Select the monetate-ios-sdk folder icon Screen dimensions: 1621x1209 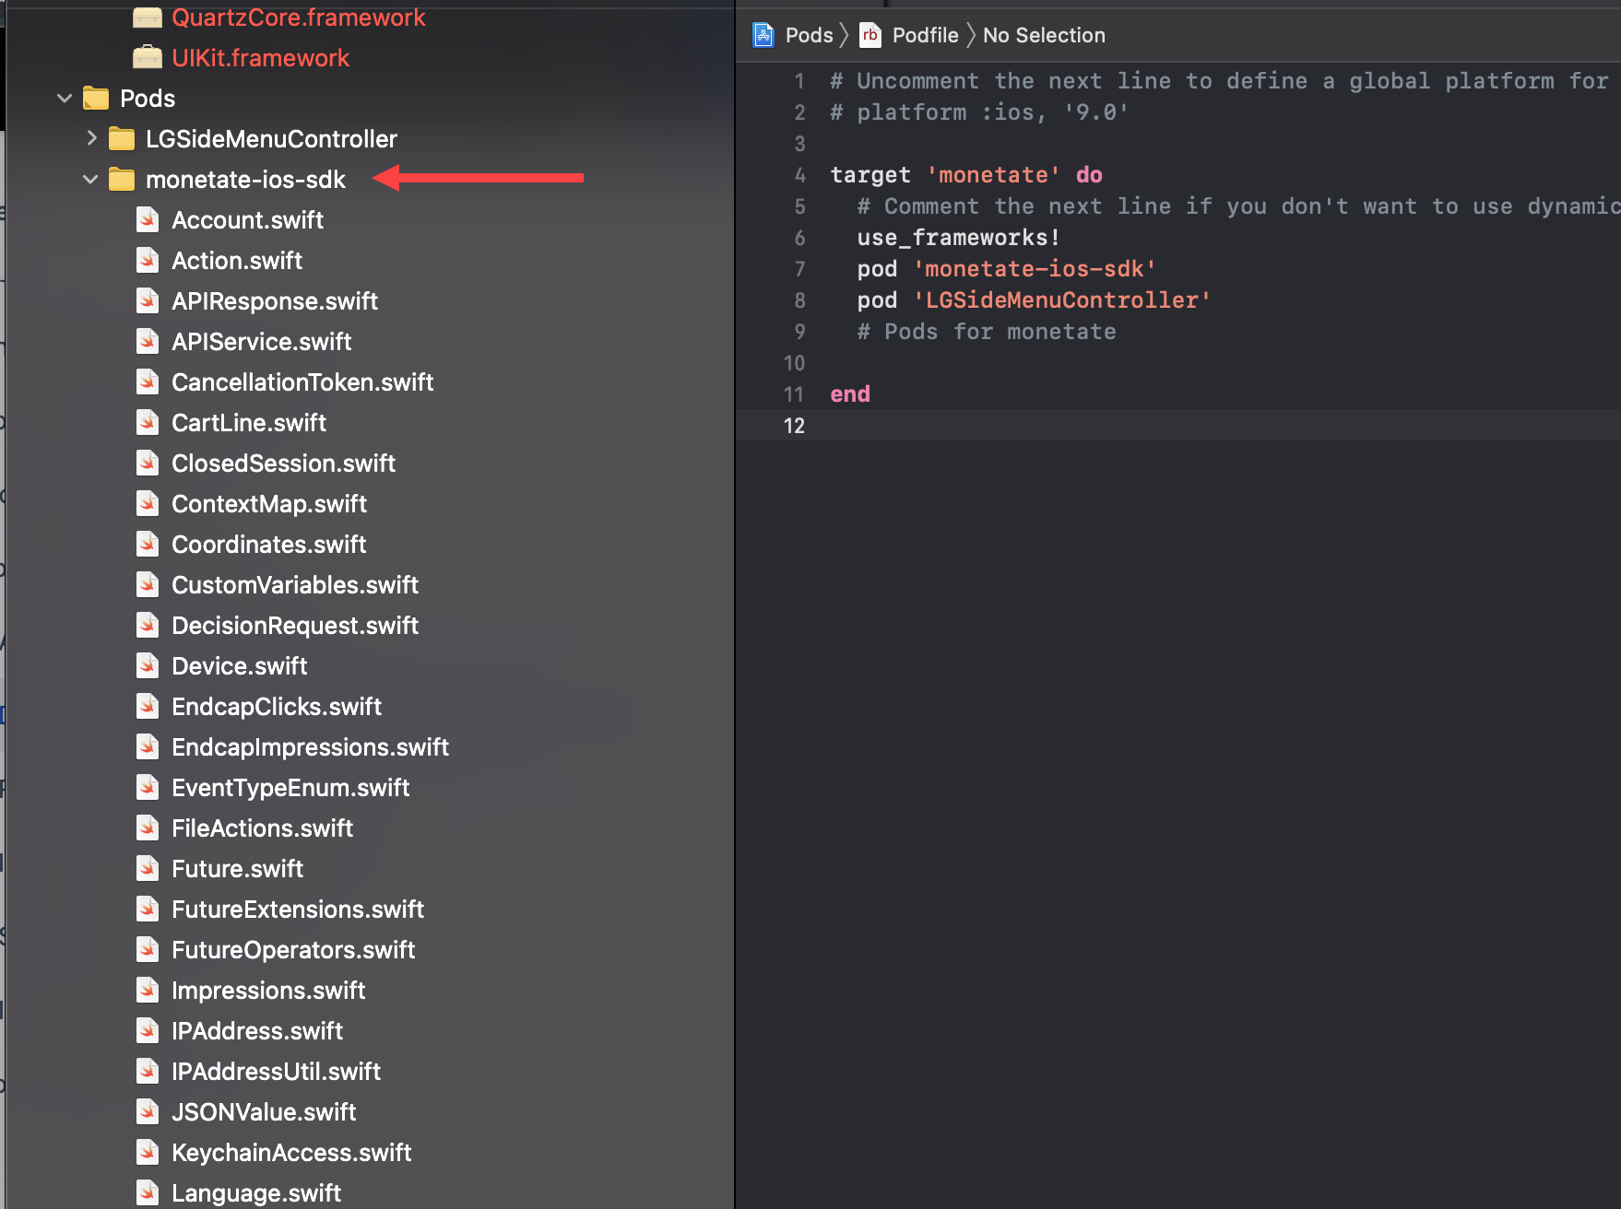click(122, 179)
